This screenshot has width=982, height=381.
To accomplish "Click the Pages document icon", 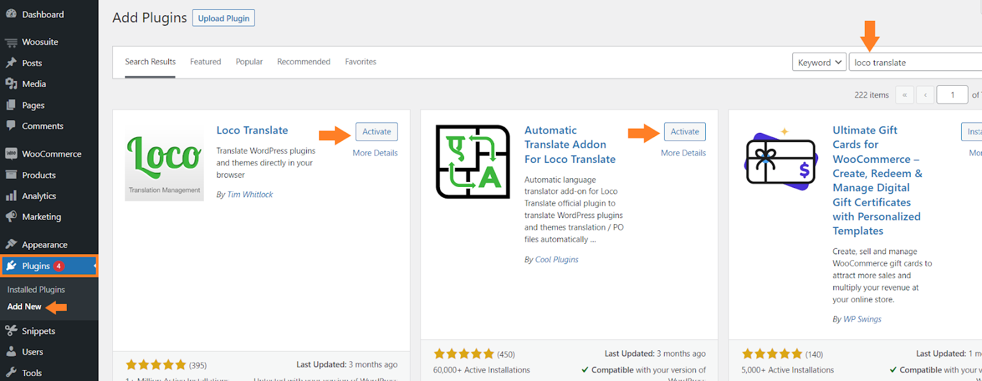I will point(11,105).
